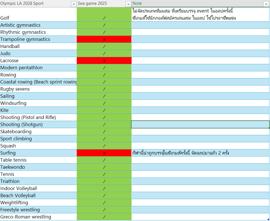Open the Olympic LA 2028 Sport filter dropdown
The height and width of the screenshot is (221, 270).
74,4
